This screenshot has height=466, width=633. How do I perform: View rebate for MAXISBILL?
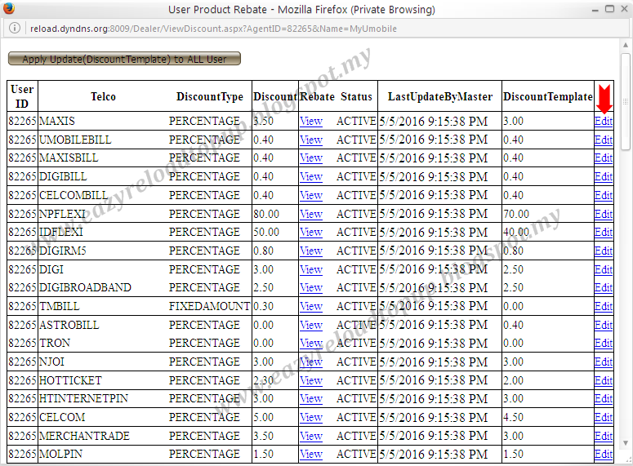pos(311,158)
